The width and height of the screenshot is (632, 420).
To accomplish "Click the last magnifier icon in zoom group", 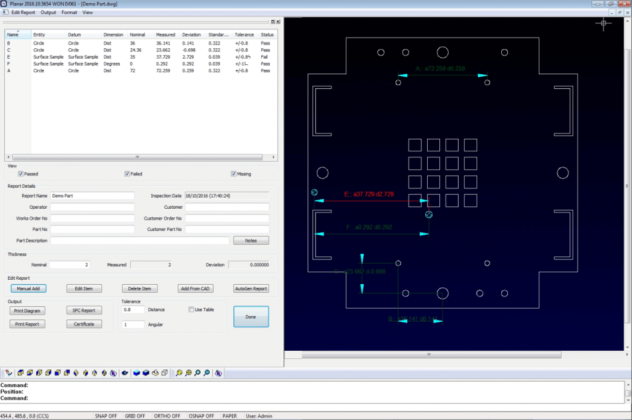I will click(x=207, y=373).
